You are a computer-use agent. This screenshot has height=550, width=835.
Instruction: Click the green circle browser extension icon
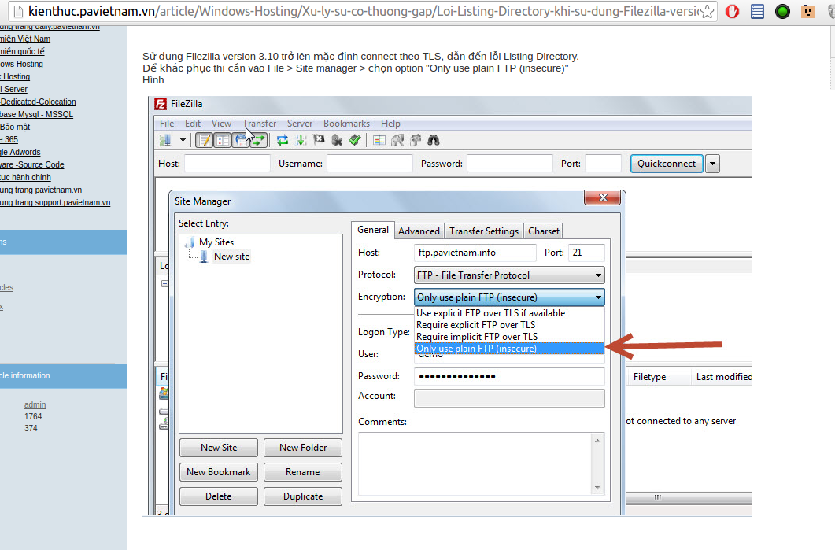782,11
